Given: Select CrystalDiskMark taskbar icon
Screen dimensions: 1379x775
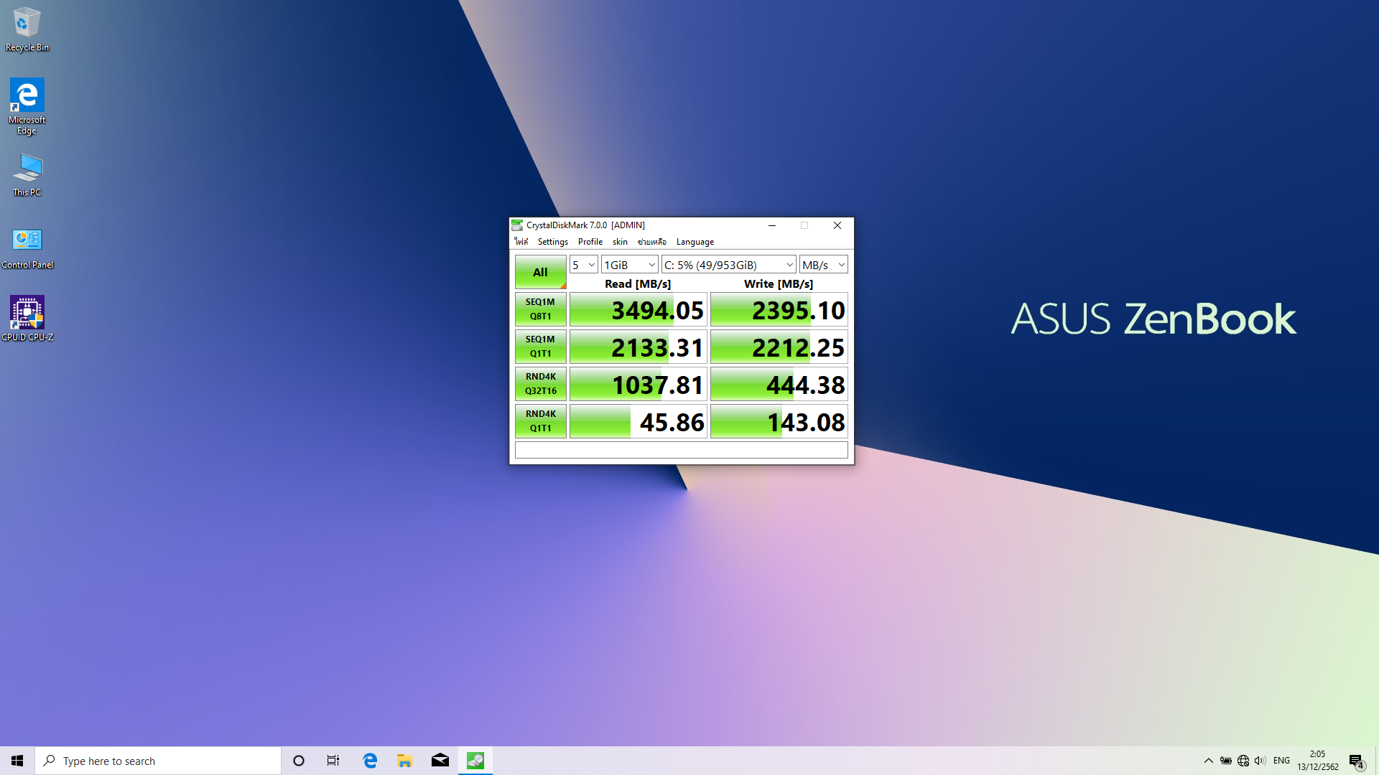Looking at the screenshot, I should 475,761.
